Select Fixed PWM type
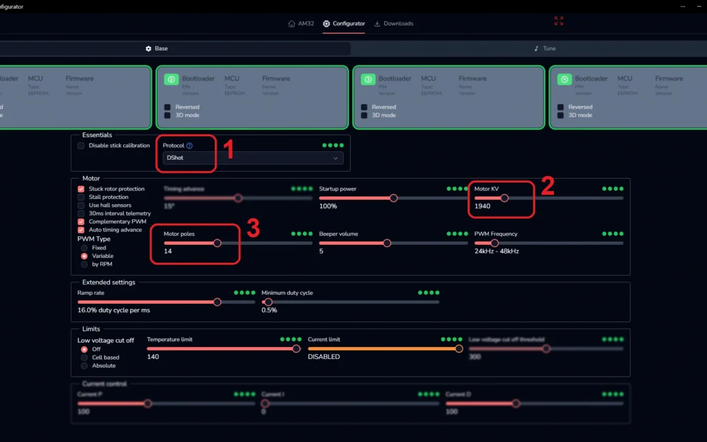Viewport: 707px width, 442px height. (84, 248)
